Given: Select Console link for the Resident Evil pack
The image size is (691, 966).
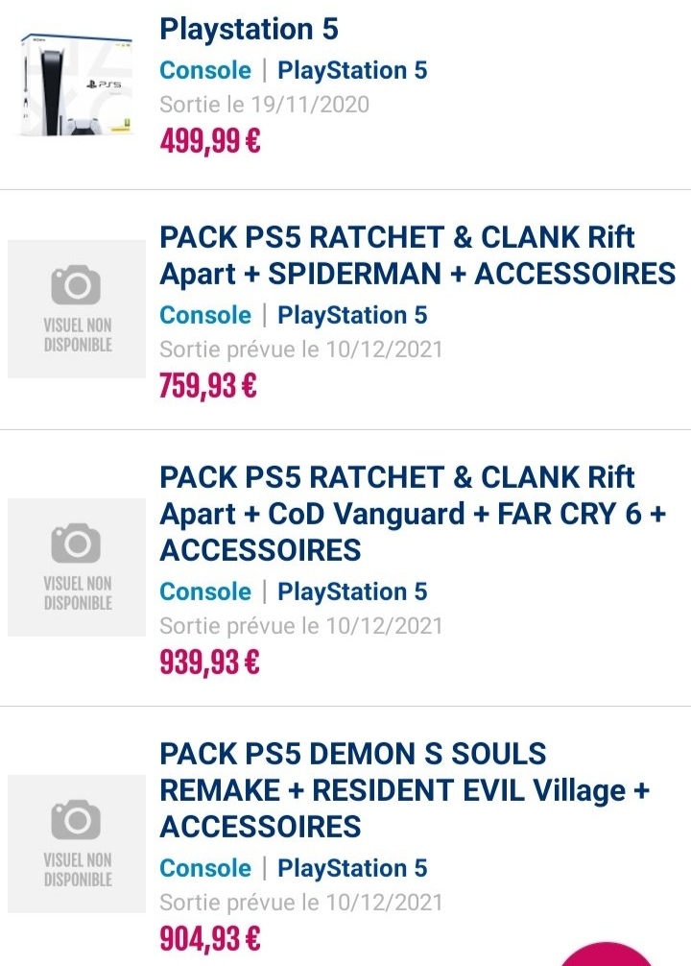Looking at the screenshot, I should tap(205, 868).
